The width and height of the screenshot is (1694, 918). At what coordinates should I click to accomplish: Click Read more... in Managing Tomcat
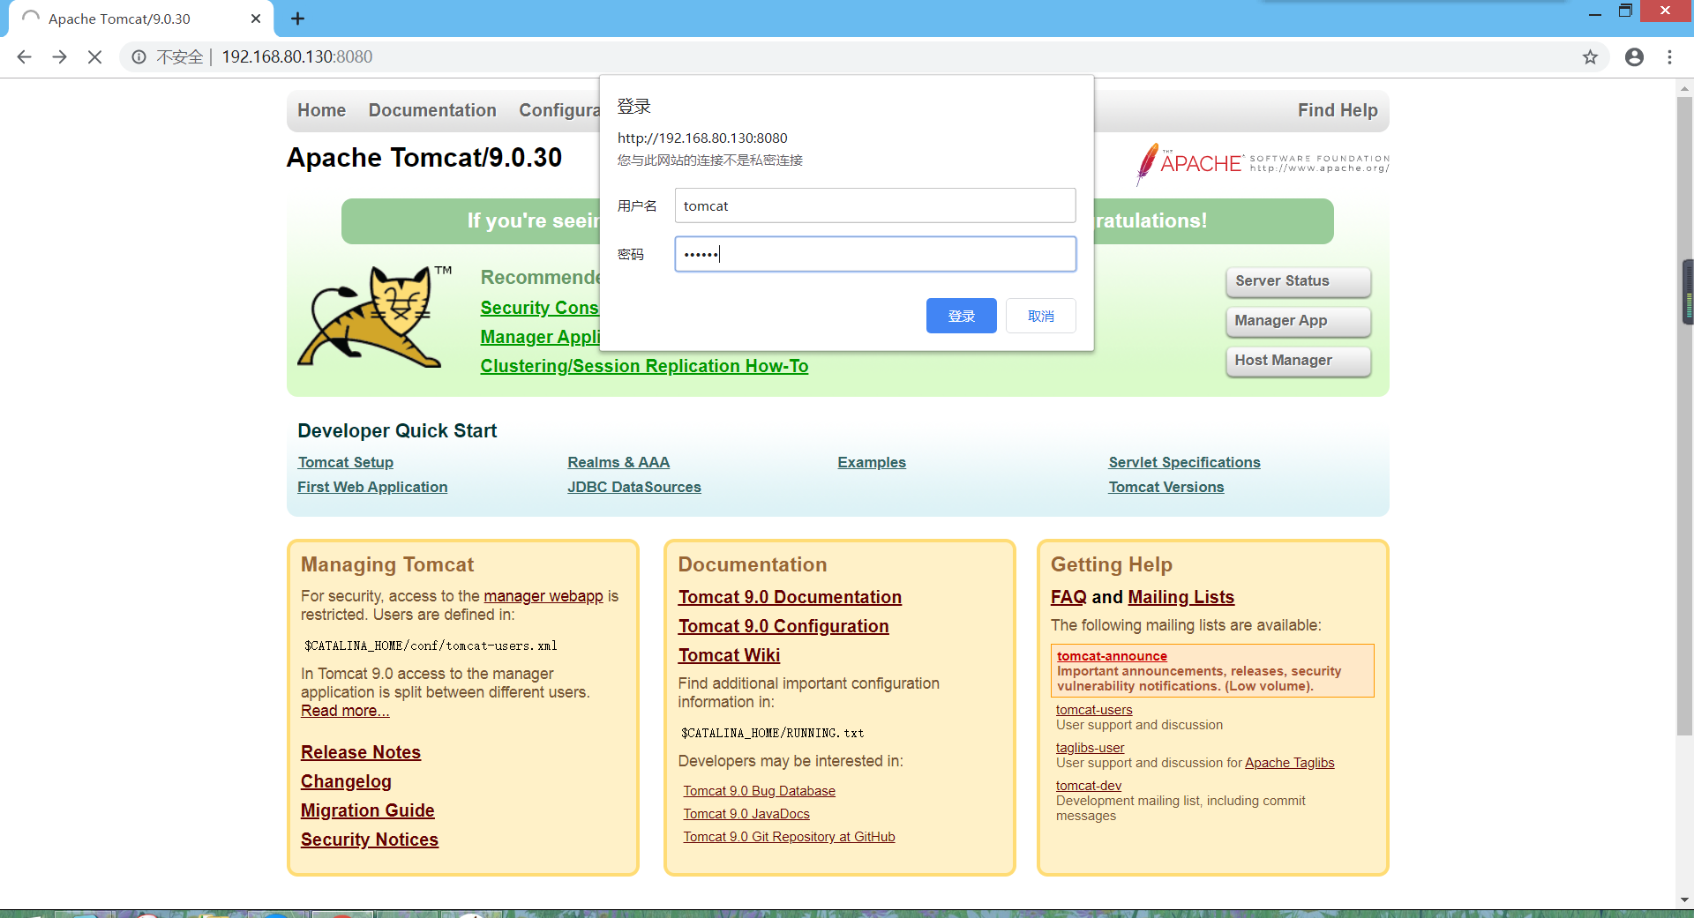pyautogui.click(x=345, y=711)
